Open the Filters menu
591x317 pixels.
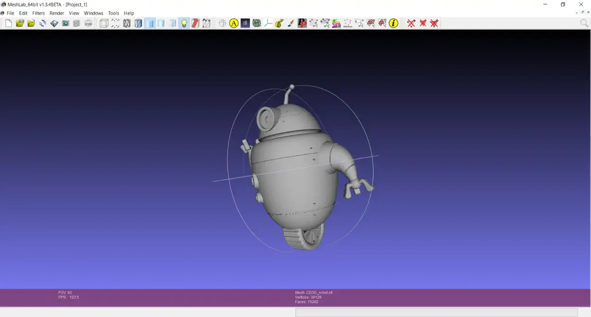tap(38, 13)
